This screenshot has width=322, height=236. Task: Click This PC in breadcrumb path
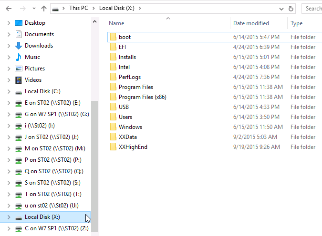pos(78,8)
